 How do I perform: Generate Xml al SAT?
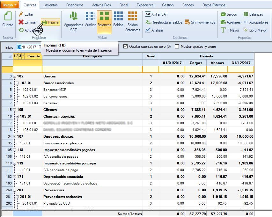click(157, 14)
